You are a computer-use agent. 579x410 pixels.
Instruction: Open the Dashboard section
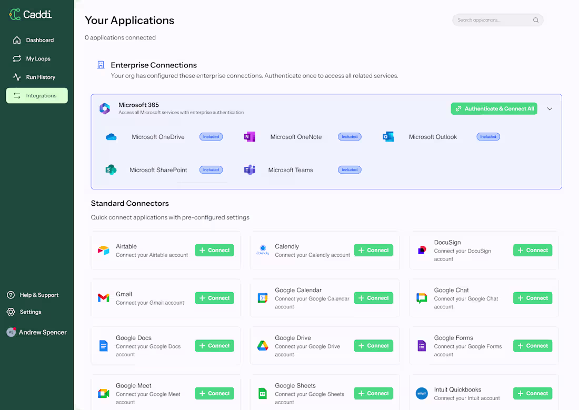39,40
